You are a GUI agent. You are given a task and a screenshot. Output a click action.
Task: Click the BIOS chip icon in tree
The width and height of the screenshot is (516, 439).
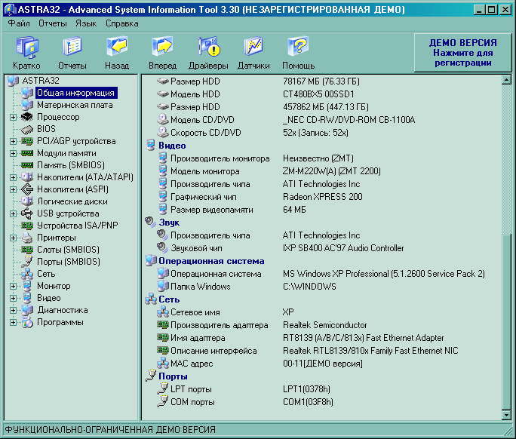click(x=27, y=129)
